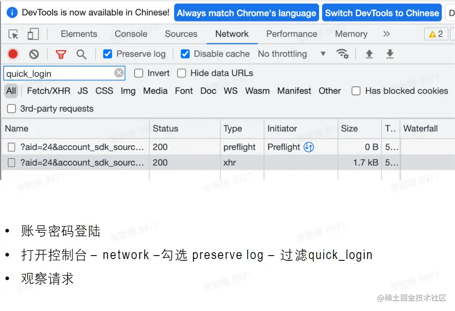Open network conditions via the wifi gear icon
Screen dimensions: 455x311
pos(342,54)
